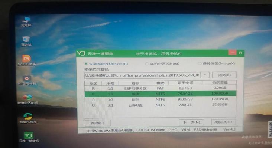The image size is (272, 148).
Task: Close the 云净一键重装 window
Action: 240,53
